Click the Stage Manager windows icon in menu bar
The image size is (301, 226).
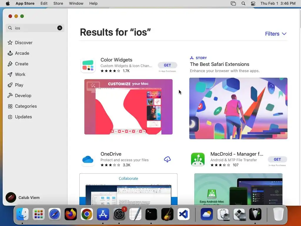point(233,4)
